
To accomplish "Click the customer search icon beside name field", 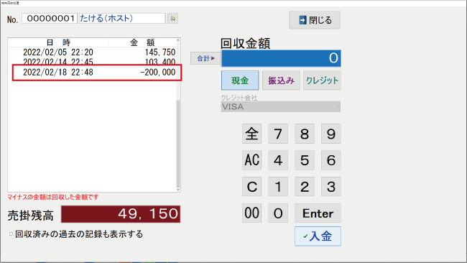I will pos(172,19).
